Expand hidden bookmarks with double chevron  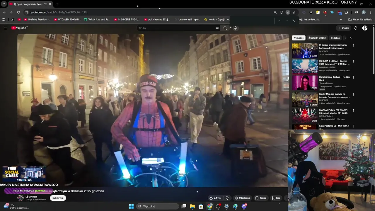point(340,20)
